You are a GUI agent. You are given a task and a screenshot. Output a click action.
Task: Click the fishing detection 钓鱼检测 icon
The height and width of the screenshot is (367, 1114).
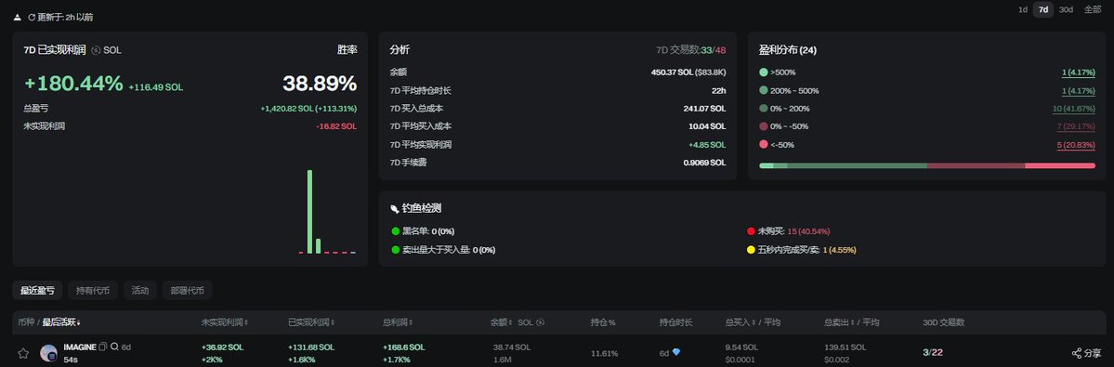tap(395, 209)
